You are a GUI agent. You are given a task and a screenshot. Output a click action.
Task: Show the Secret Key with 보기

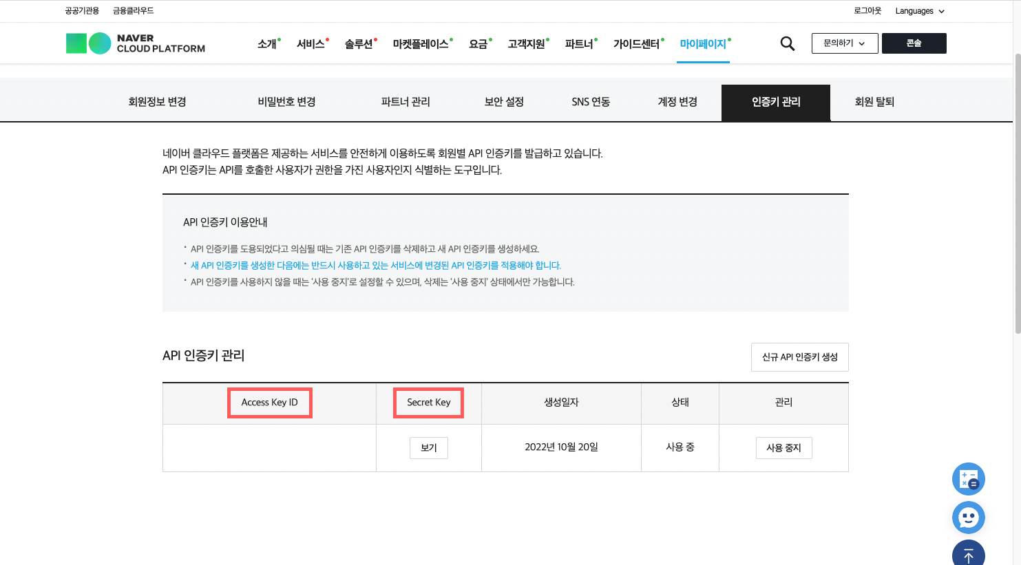428,448
